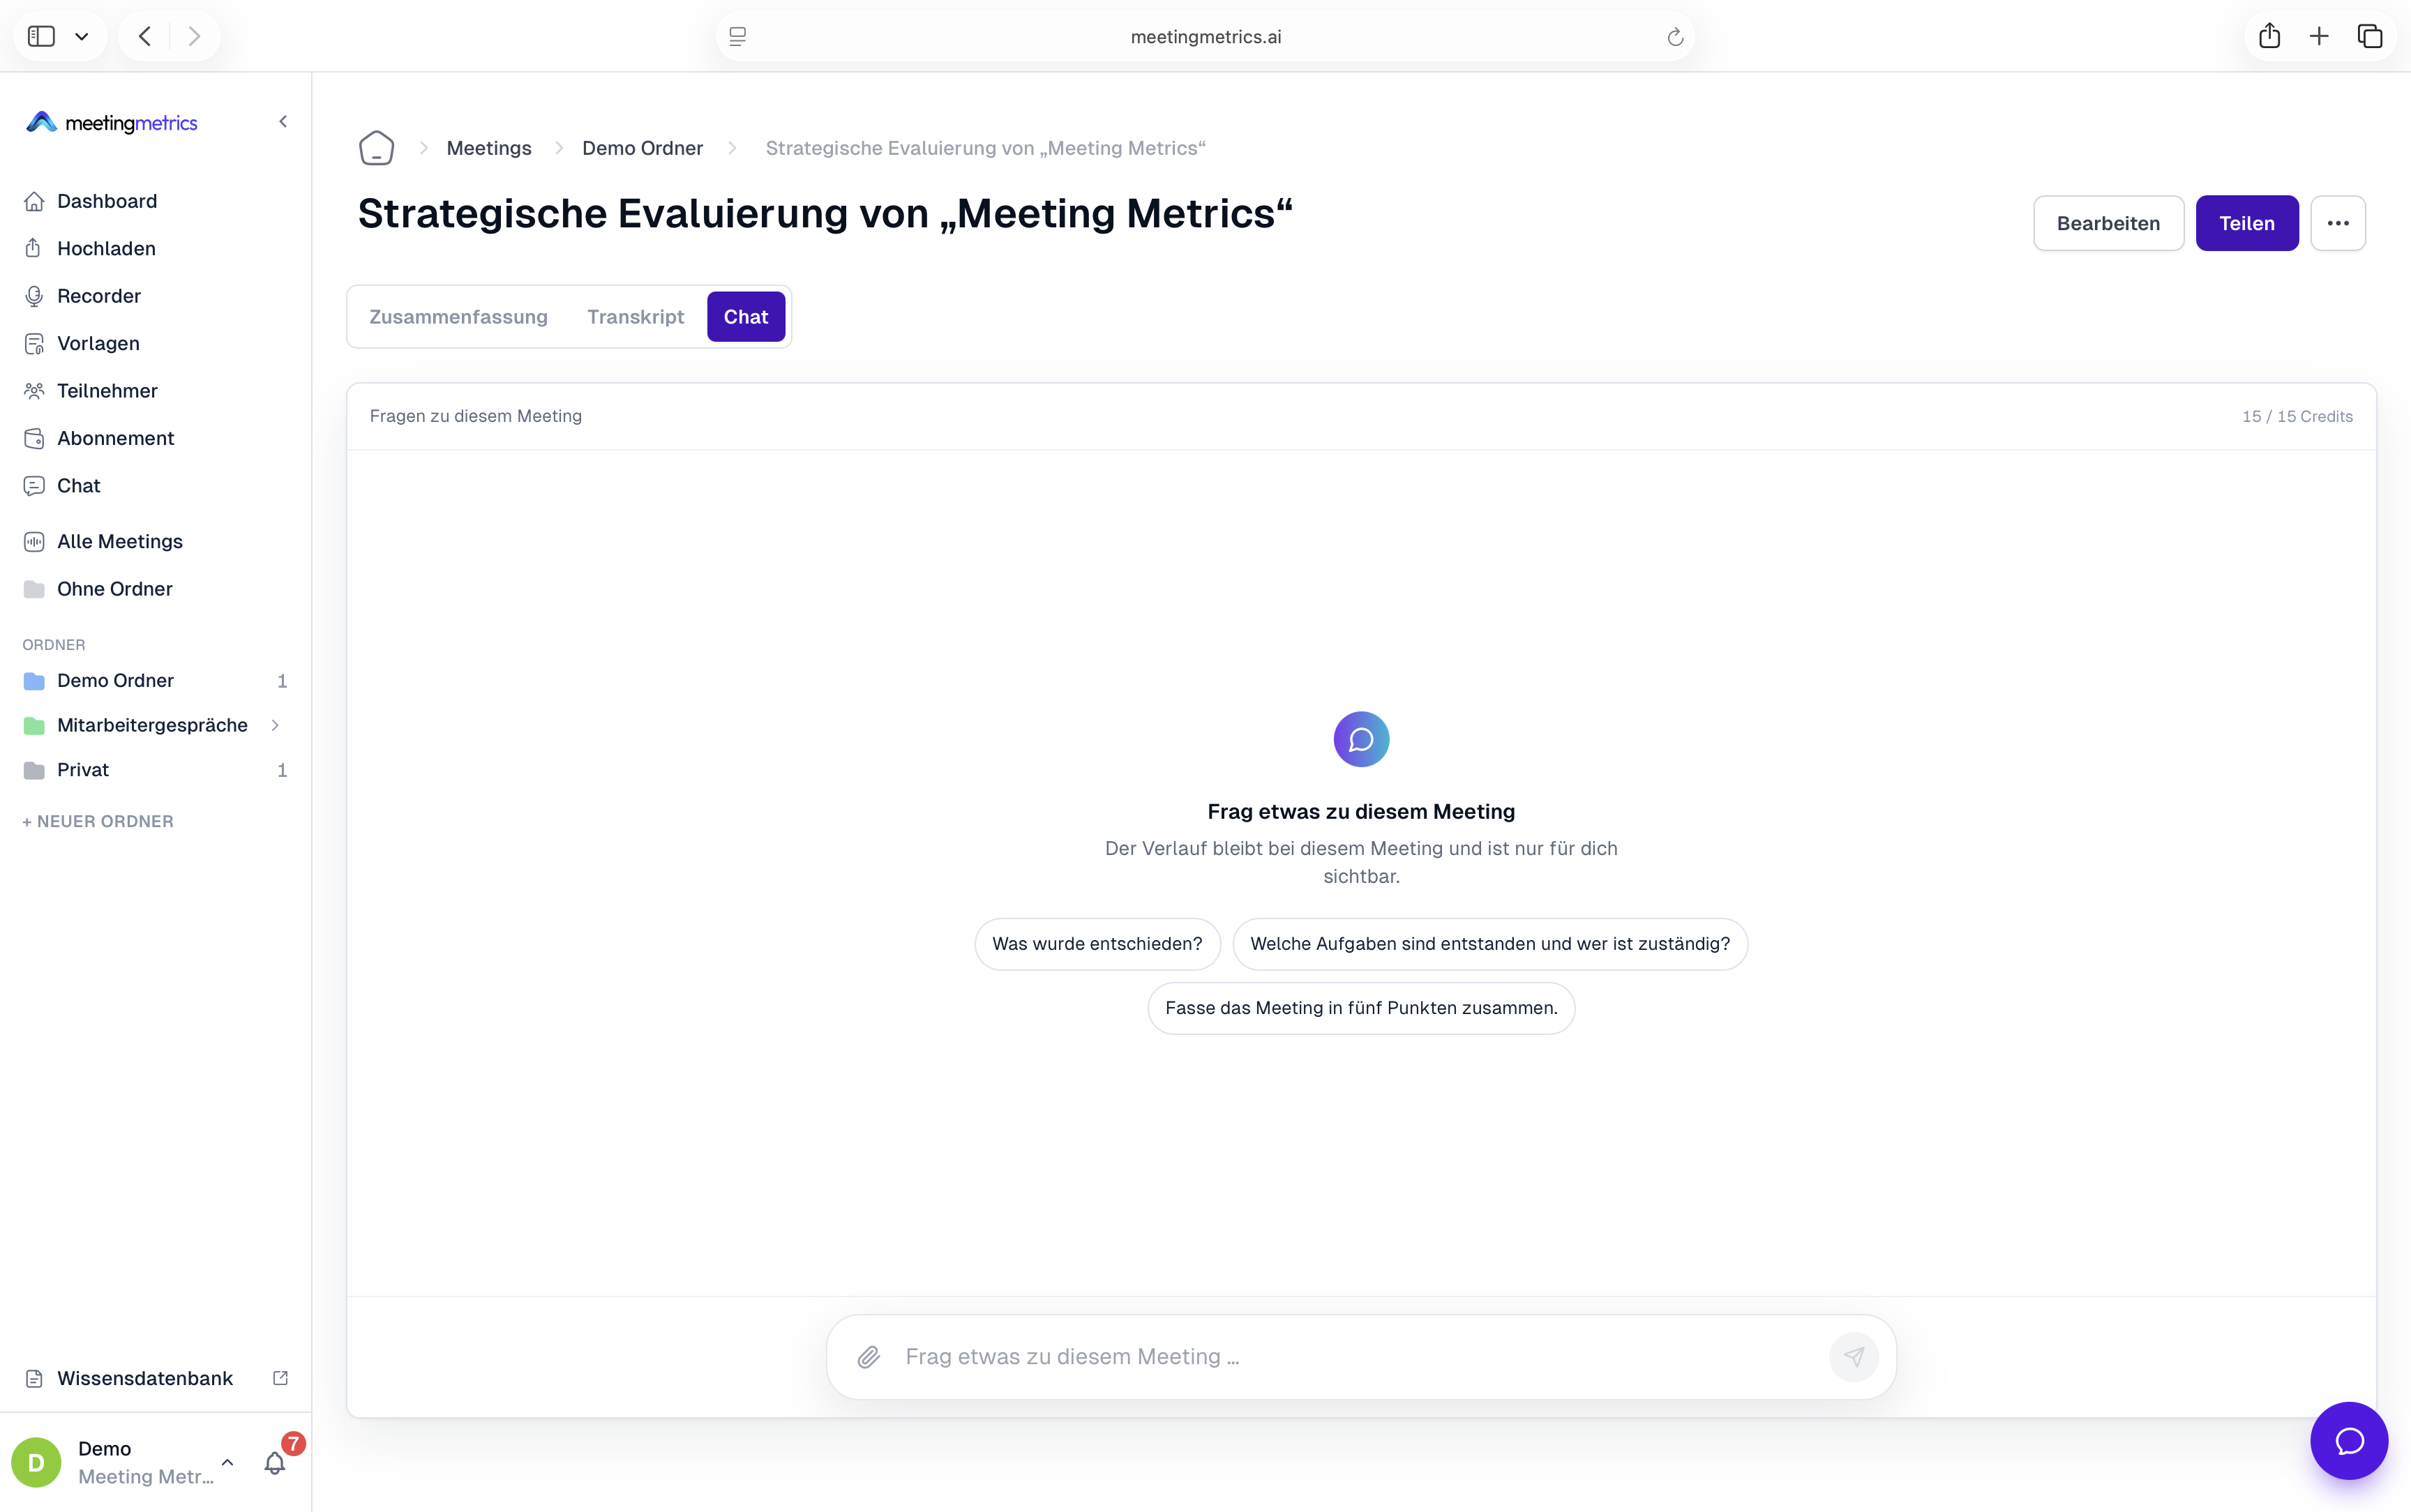This screenshot has width=2411, height=1512.
Task: Open the Dashboard from the sidebar
Action: pos(155,201)
